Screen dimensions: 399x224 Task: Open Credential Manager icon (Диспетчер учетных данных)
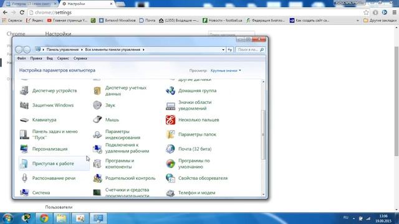[x=97, y=91]
